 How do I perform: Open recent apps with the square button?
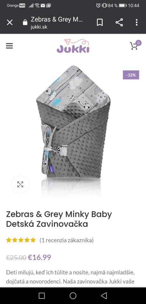click(x=42, y=296)
